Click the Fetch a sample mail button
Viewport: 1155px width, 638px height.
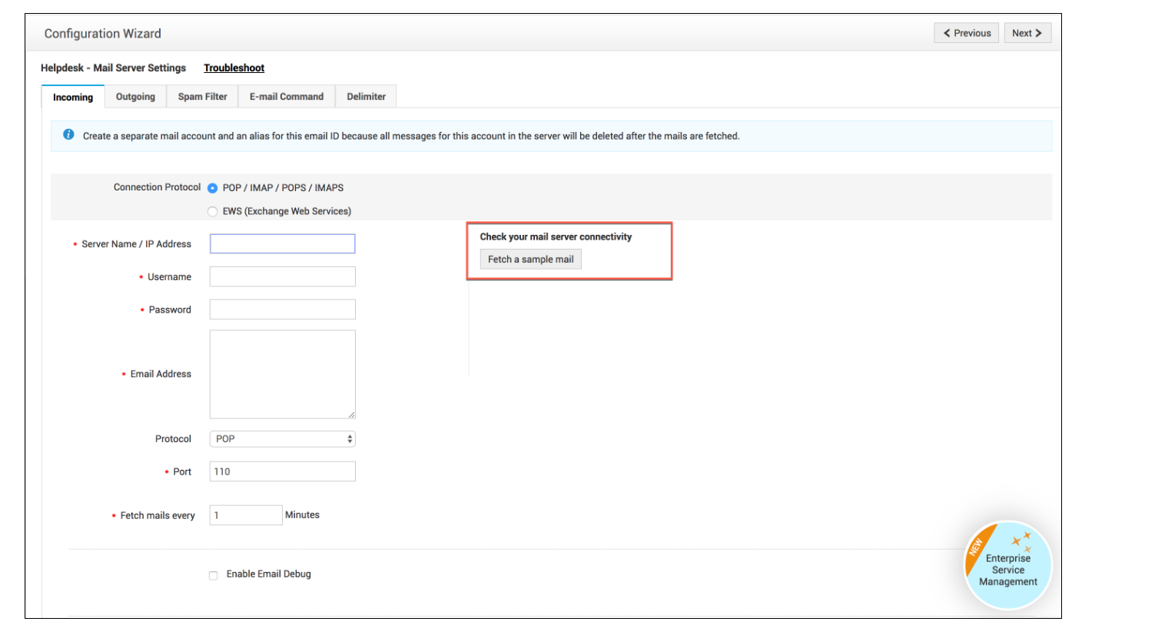pyautogui.click(x=530, y=259)
